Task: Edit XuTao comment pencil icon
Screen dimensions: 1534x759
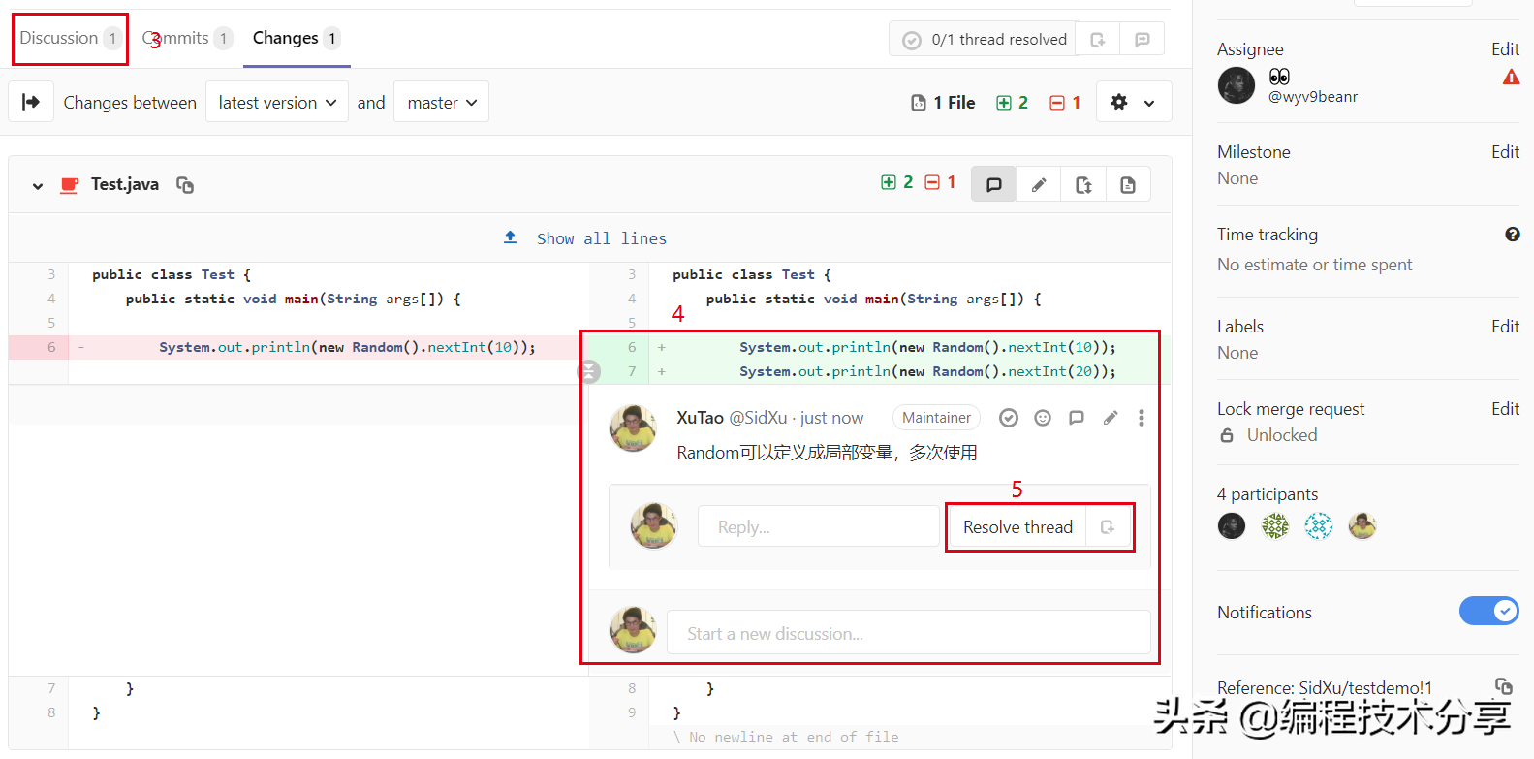Action: (x=1111, y=418)
